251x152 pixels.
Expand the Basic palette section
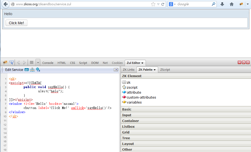click(x=186, y=109)
